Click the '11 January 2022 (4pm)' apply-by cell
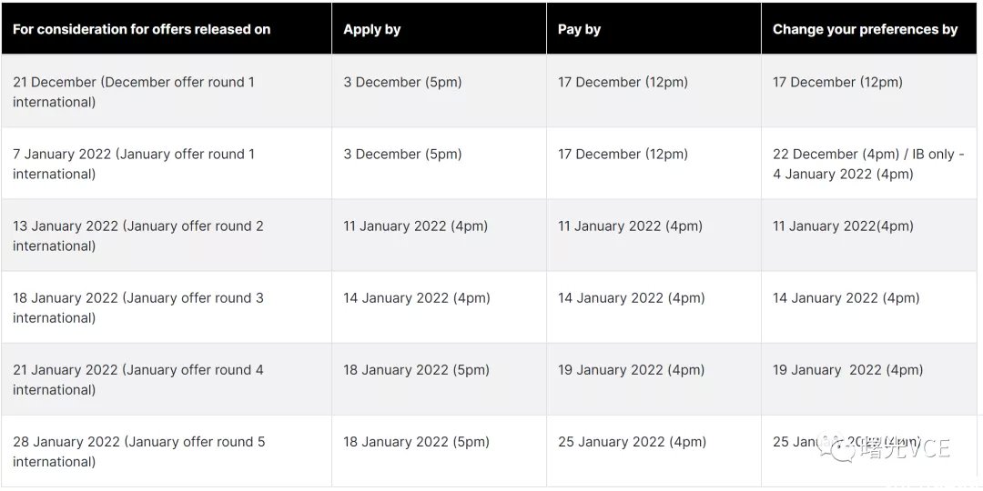The width and height of the screenshot is (983, 491). pos(439,235)
